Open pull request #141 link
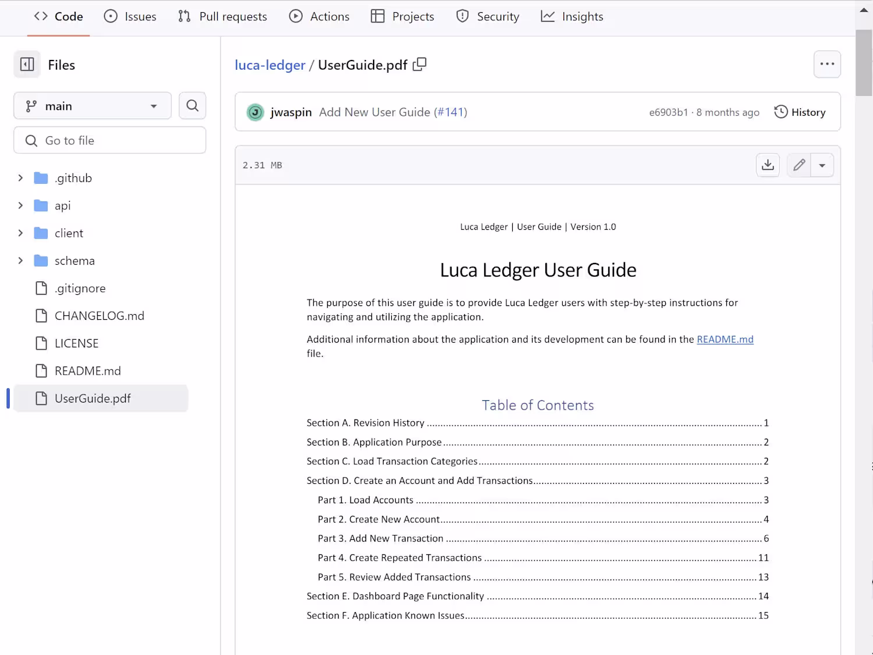The height and width of the screenshot is (655, 873). tap(452, 112)
